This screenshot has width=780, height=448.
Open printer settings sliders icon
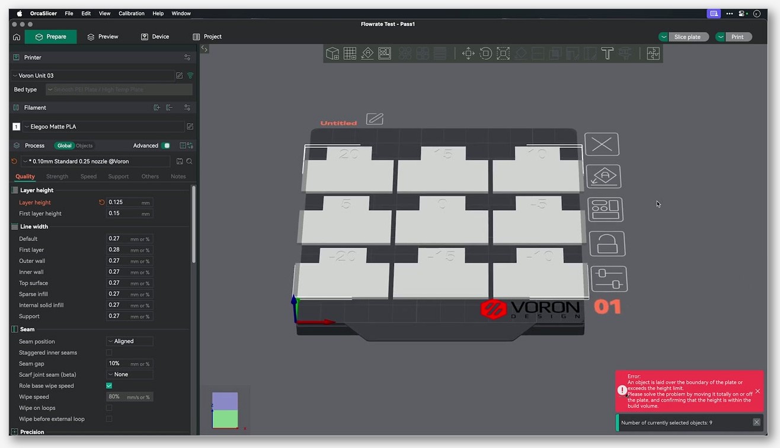187,57
